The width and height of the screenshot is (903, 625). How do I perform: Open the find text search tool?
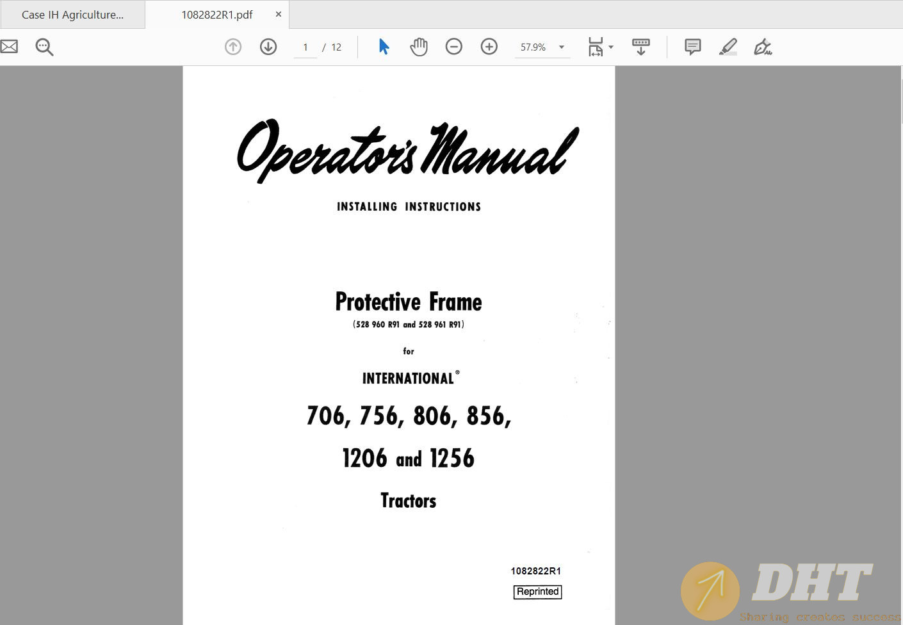pos(44,47)
